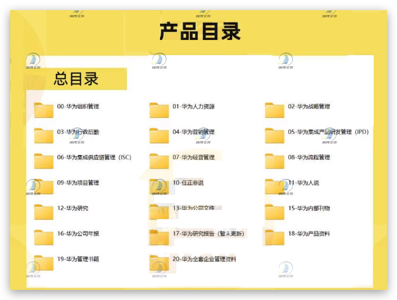
Task: Select the label 02-华为战略管理
Action: [x=309, y=106]
